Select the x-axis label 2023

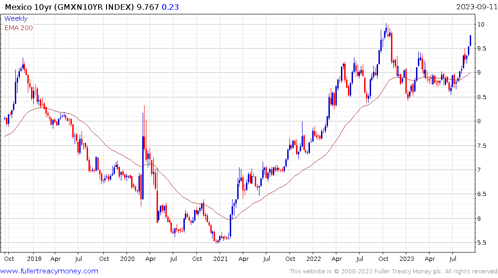(x=407, y=259)
